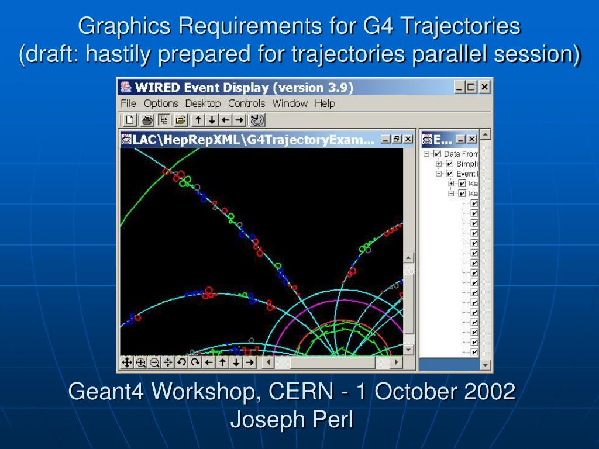The image size is (599, 449).
Task: Click the Print icon in top toolbar
Action: point(147,120)
